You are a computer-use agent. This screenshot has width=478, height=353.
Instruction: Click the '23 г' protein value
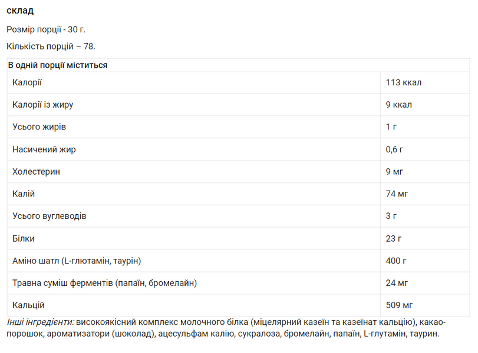(393, 239)
